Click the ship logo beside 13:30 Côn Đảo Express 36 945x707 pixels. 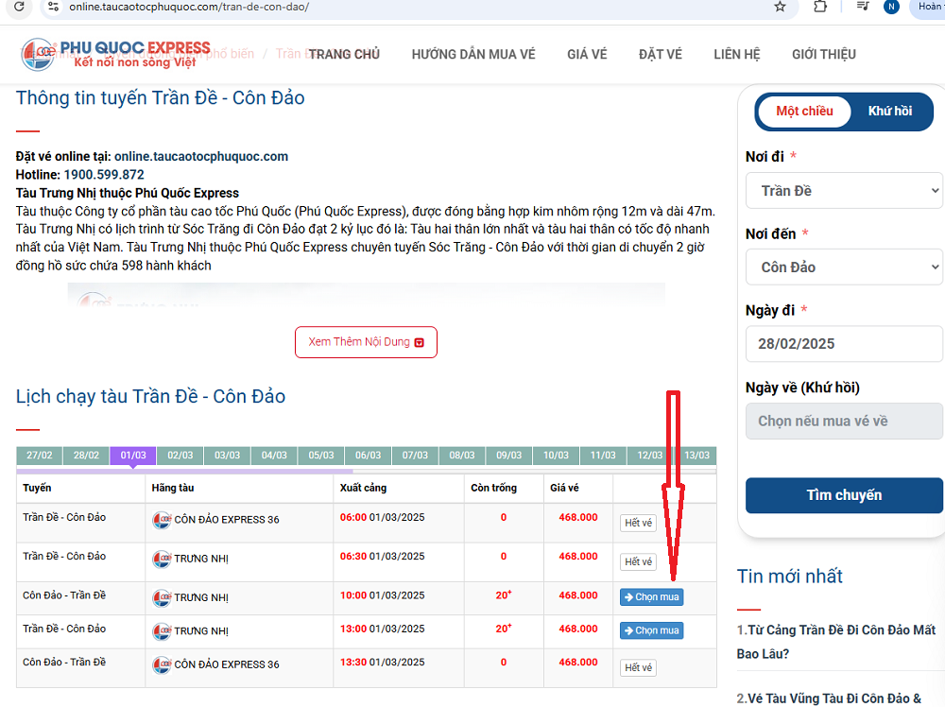coord(162,664)
